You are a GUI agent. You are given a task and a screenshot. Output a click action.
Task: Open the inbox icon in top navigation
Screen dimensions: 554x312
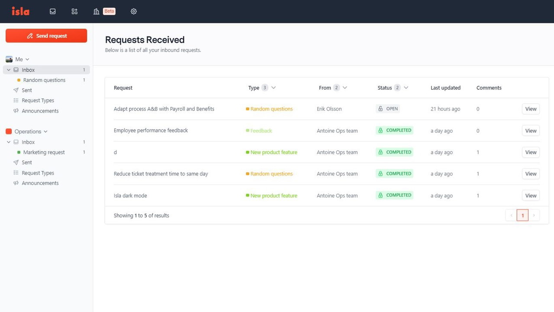coord(53,11)
